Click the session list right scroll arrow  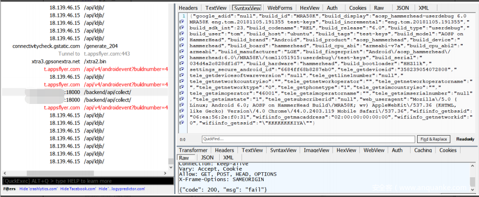click(x=165, y=173)
